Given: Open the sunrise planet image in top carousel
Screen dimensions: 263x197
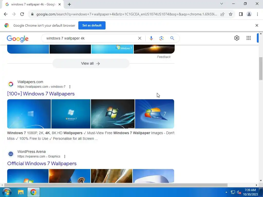Looking at the screenshot, I should 154,49.
